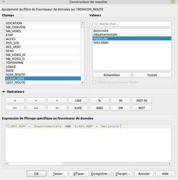Click the < operator button
Image resolution: width=178 pixels, height=180 pixels.
pyautogui.click(x=36, y=101)
